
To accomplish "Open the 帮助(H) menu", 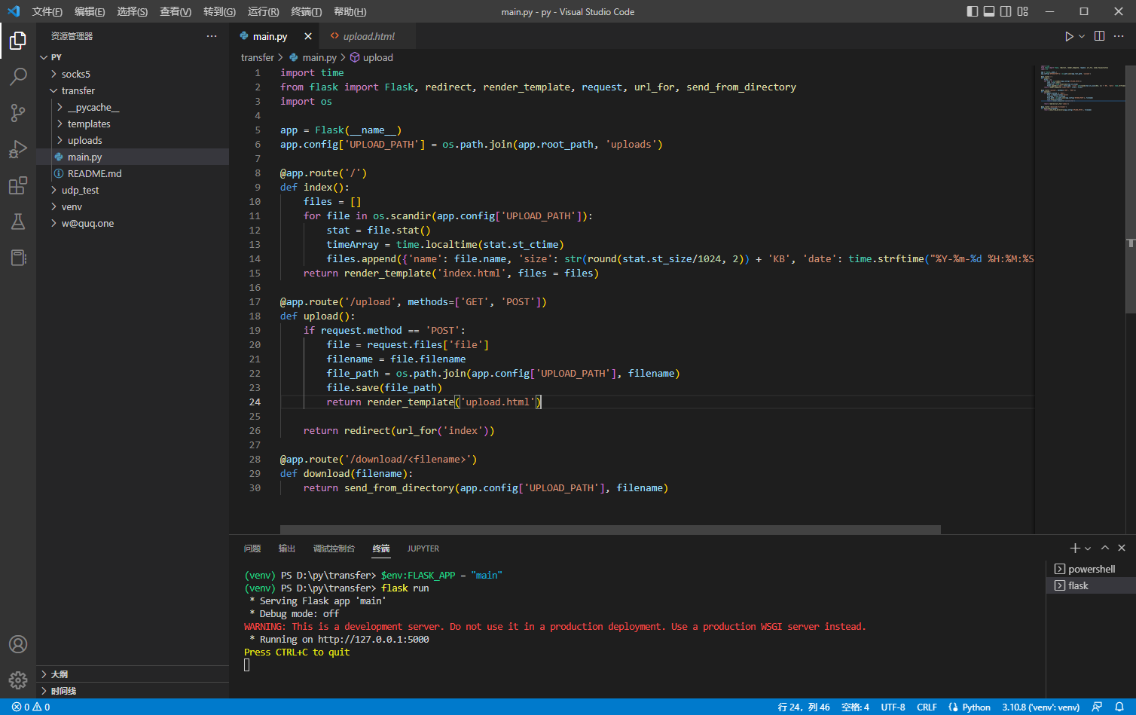I will (x=350, y=11).
